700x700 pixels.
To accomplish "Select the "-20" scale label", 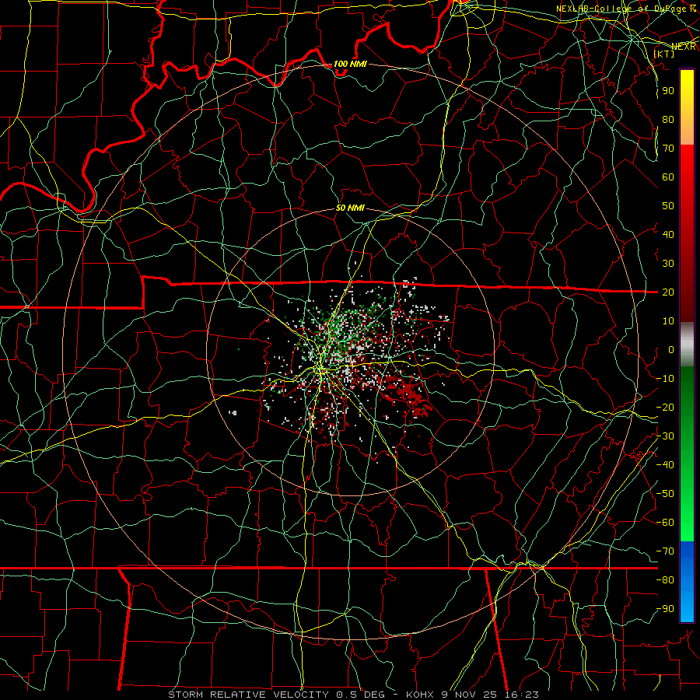I will coord(665,407).
